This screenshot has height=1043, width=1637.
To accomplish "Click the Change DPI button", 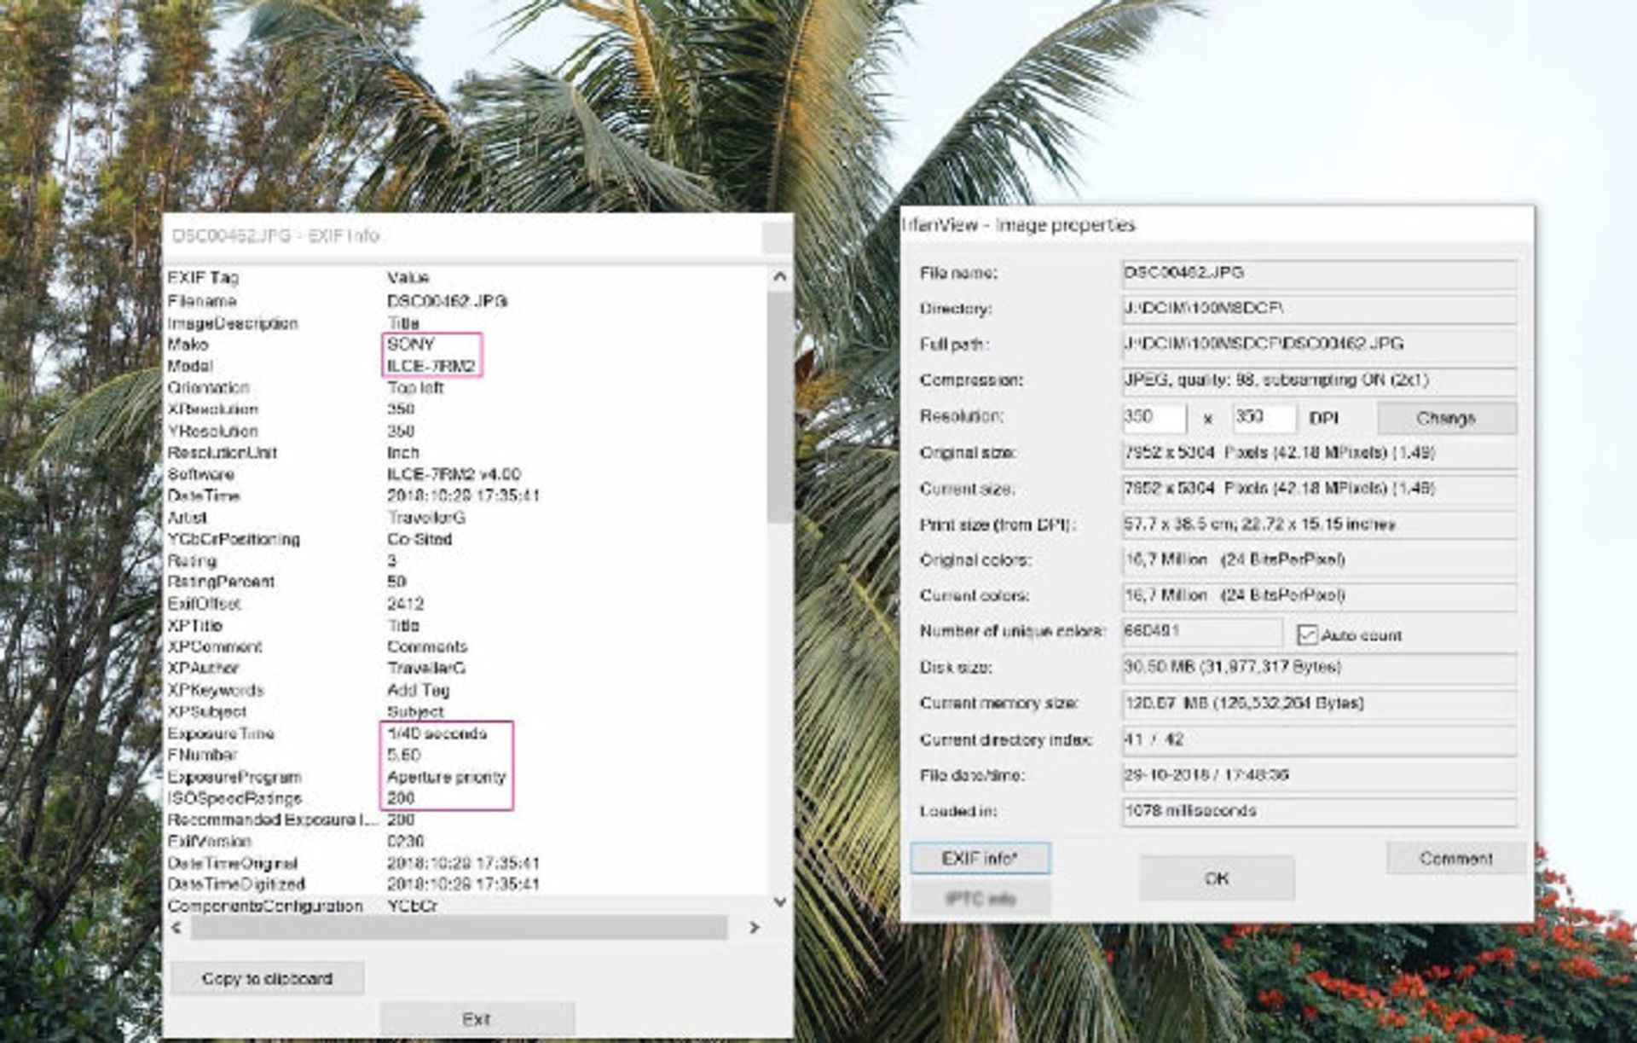I will 1446,418.
